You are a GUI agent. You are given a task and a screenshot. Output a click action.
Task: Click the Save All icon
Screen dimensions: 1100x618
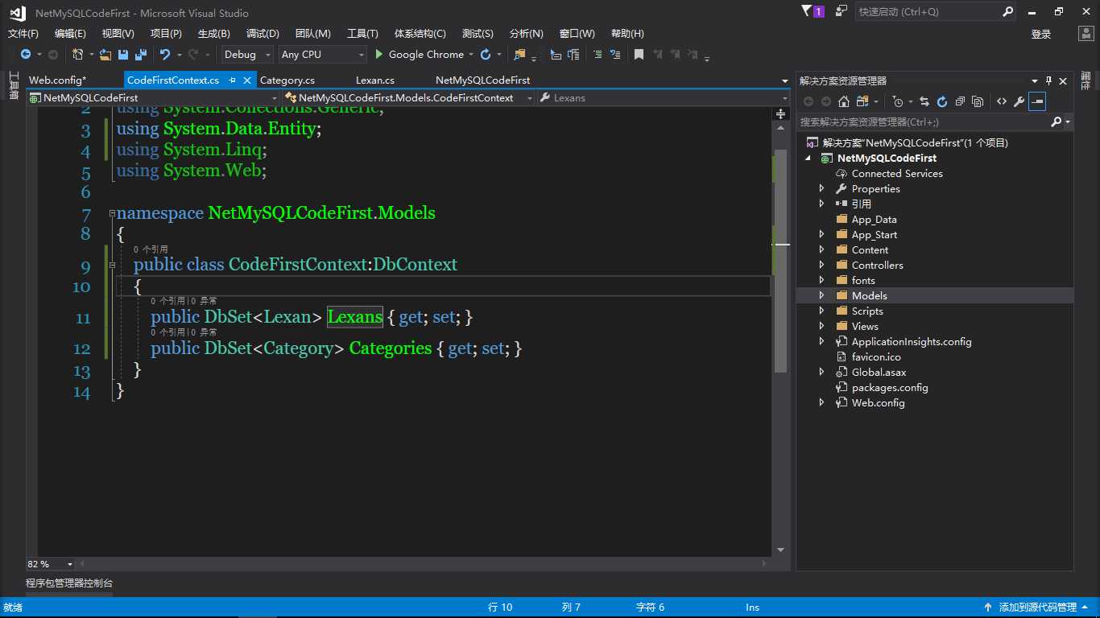coord(140,55)
